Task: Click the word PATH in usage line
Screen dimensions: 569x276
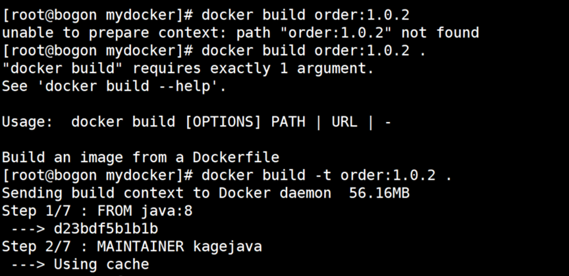Action: click(288, 122)
